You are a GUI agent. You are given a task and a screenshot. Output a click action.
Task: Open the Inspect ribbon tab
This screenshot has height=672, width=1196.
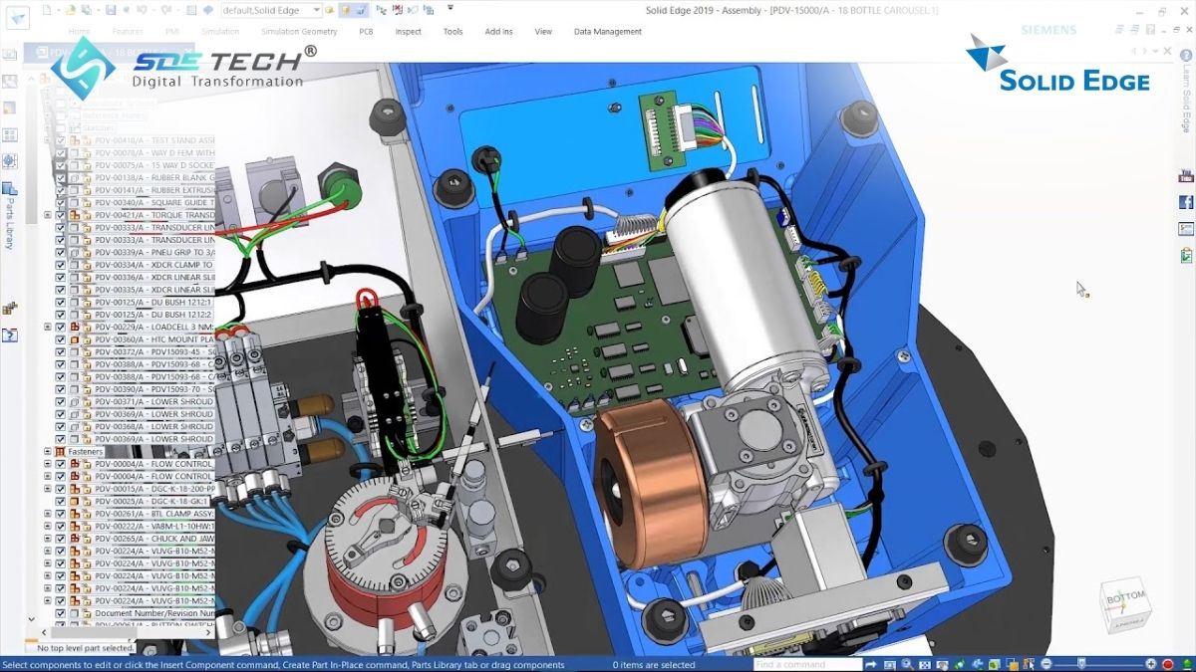[x=409, y=31]
